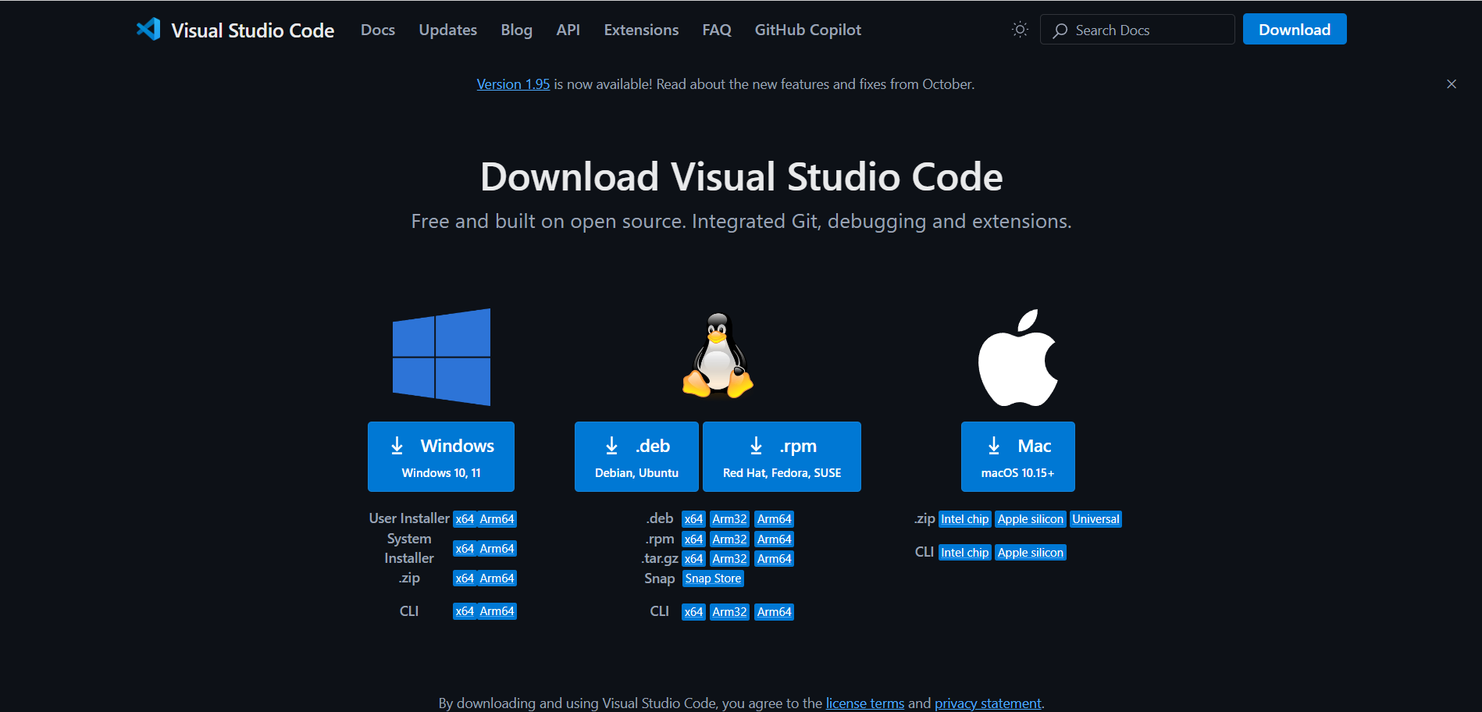Viewport: 1482px width, 712px height.
Task: Select Universal for Mac .zip
Action: 1095,519
